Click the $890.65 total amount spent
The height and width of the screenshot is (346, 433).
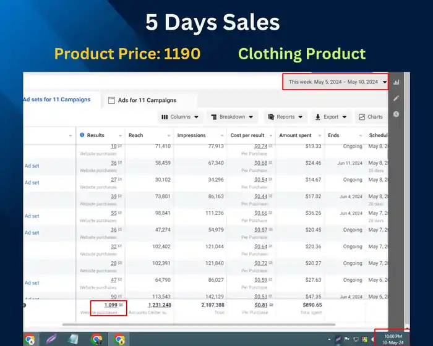click(x=312, y=305)
